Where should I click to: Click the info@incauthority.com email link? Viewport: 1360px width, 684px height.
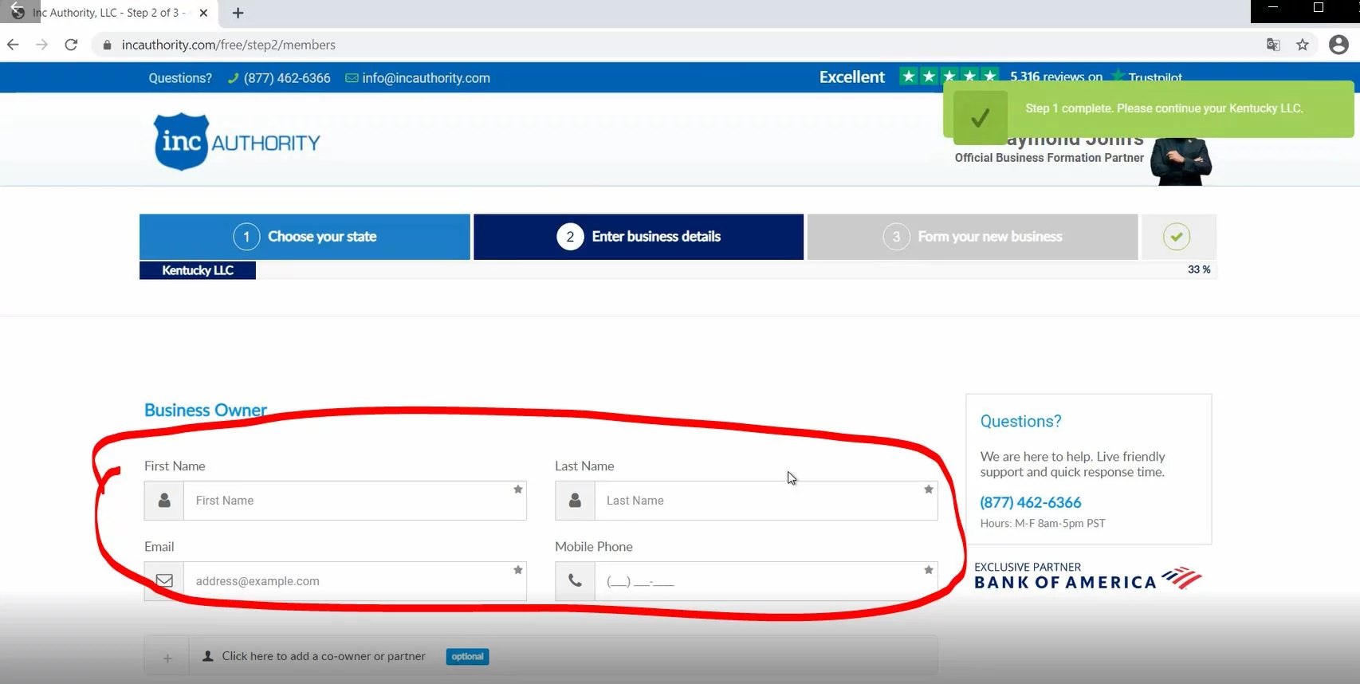pyautogui.click(x=426, y=78)
